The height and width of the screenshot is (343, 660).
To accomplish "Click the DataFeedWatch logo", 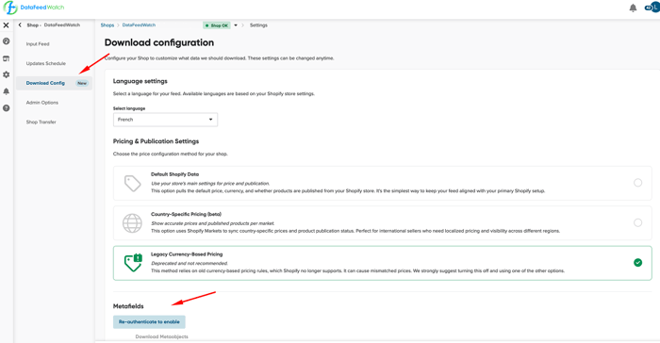I will tap(34, 8).
